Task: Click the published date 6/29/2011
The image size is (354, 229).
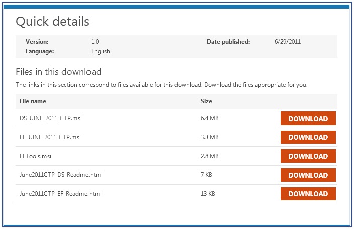Action: [x=288, y=42]
